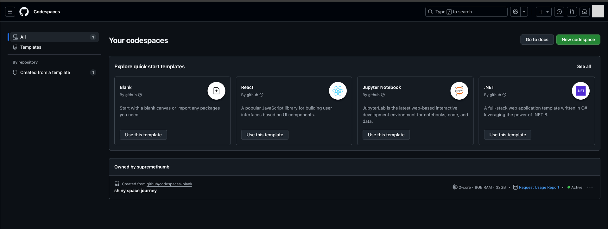
Task: Select Templates in the sidebar
Action: 31,47
